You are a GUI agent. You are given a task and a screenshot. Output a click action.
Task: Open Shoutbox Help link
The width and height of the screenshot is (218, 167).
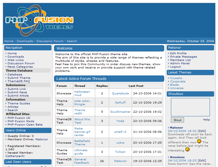point(206,120)
